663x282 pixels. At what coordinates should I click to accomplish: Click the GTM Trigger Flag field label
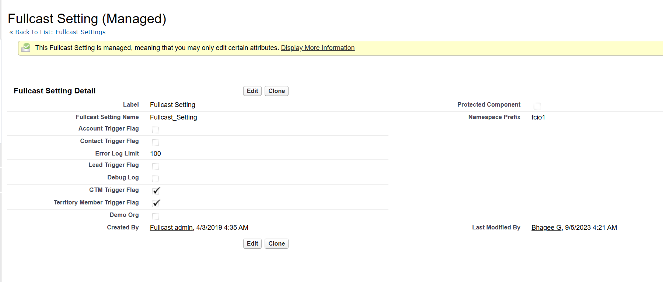click(114, 190)
